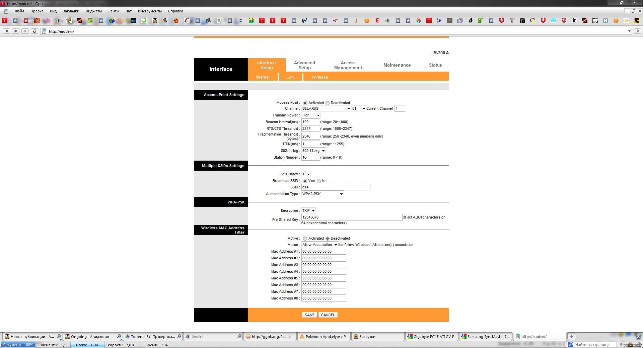Open a new tab with plus button
643x348 pixels.
[572, 337]
